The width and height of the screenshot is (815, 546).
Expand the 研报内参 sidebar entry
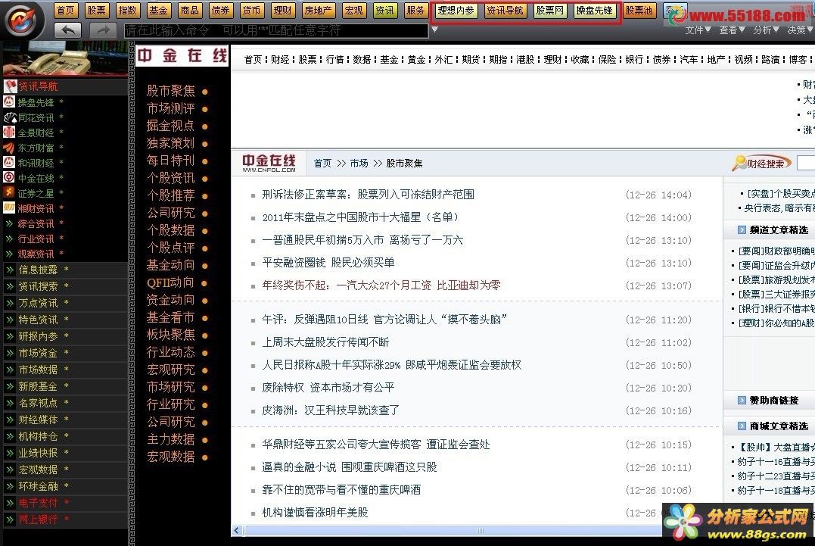coord(10,336)
